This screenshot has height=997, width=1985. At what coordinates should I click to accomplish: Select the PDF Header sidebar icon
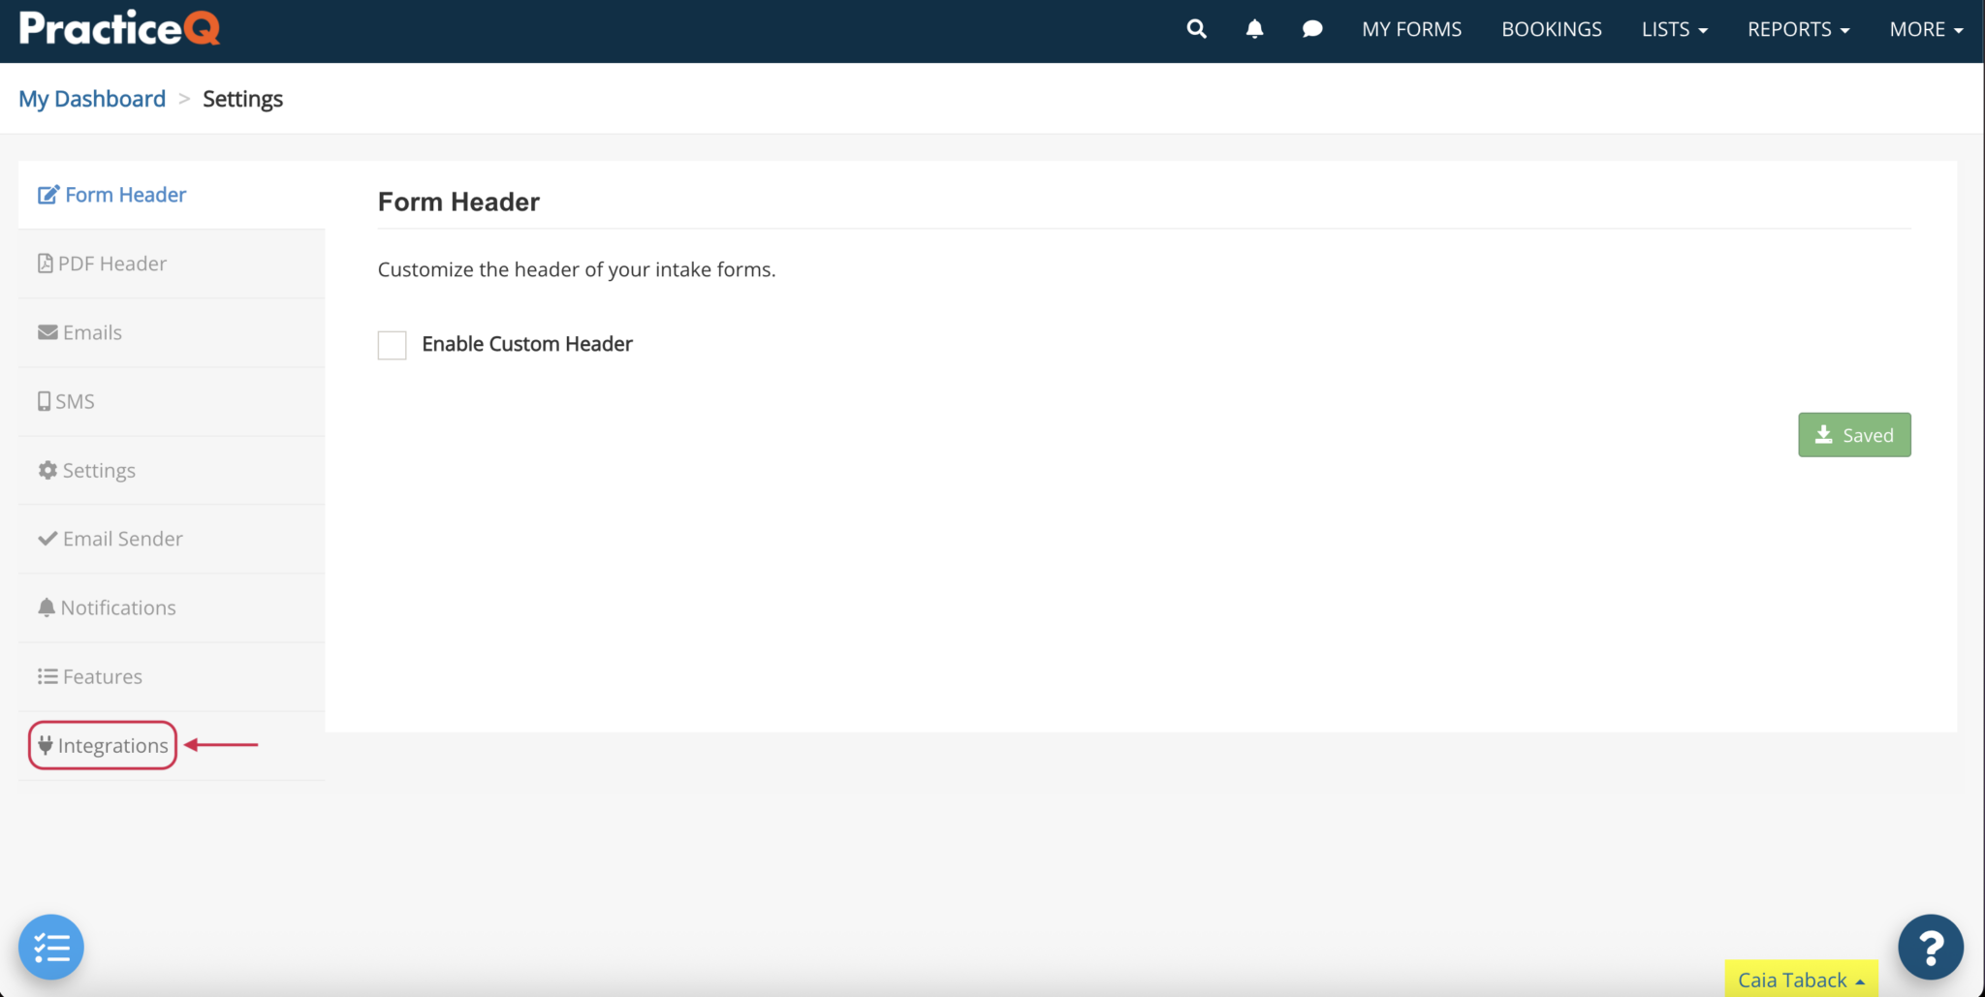[x=45, y=263]
